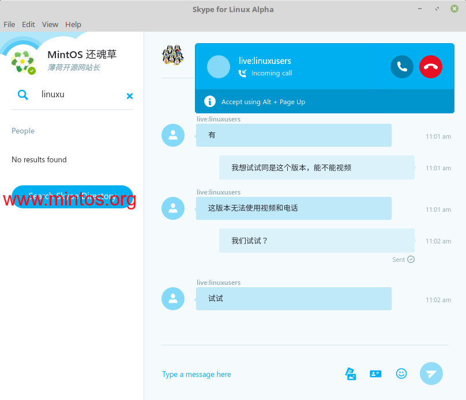Clear the search box with the X
This screenshot has width=466, height=400.
tap(130, 96)
